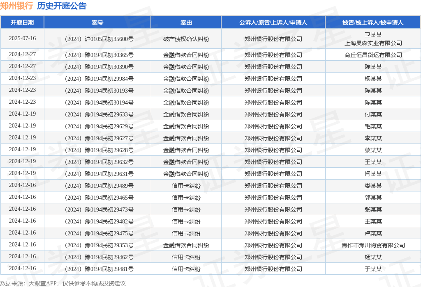Select the 案由 column header

coord(186,23)
